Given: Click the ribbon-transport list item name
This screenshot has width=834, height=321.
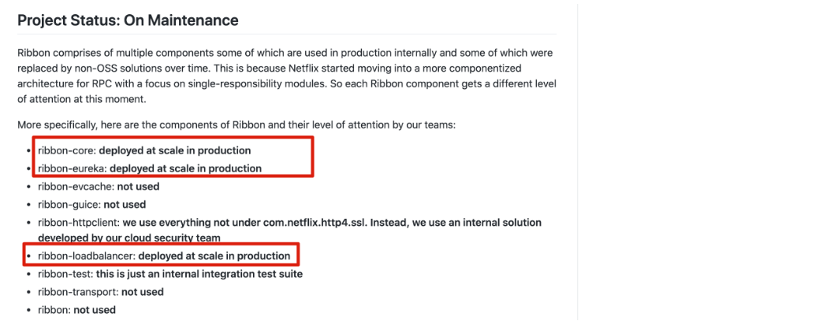Looking at the screenshot, I should point(78,292).
